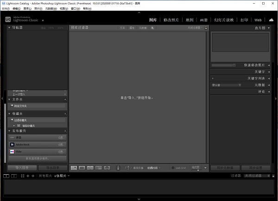Collapse the 发布服务 (Publish Services) panel
The height and width of the screenshot is (201, 278).
click(10, 131)
